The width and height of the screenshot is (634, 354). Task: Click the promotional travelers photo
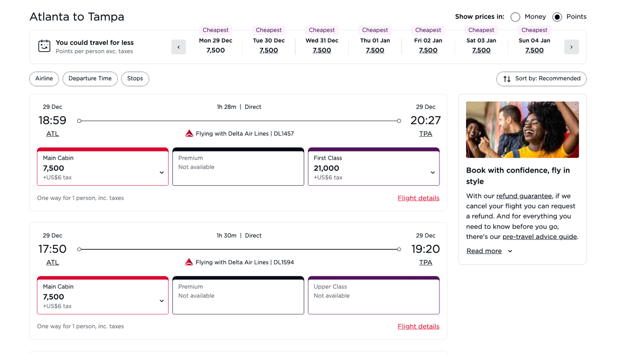pos(522,130)
